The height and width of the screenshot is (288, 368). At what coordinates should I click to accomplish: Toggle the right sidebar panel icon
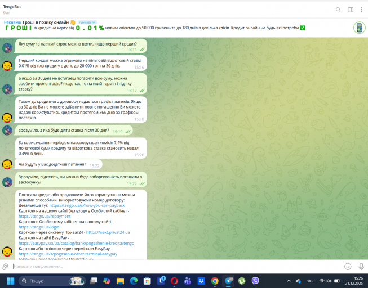click(x=351, y=10)
